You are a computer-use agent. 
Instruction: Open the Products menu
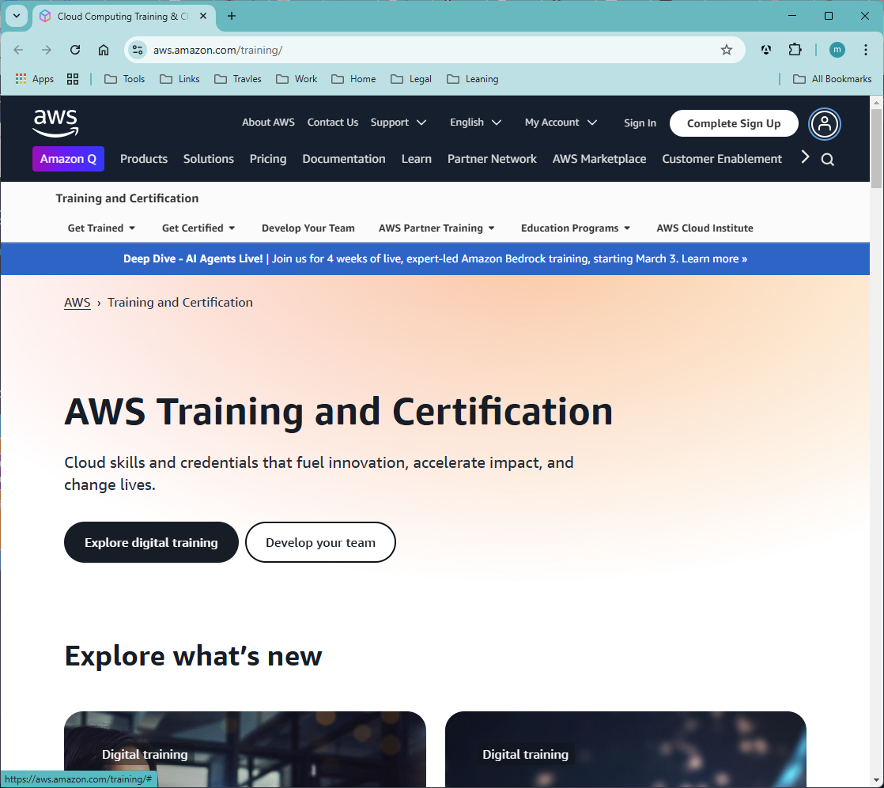click(144, 159)
